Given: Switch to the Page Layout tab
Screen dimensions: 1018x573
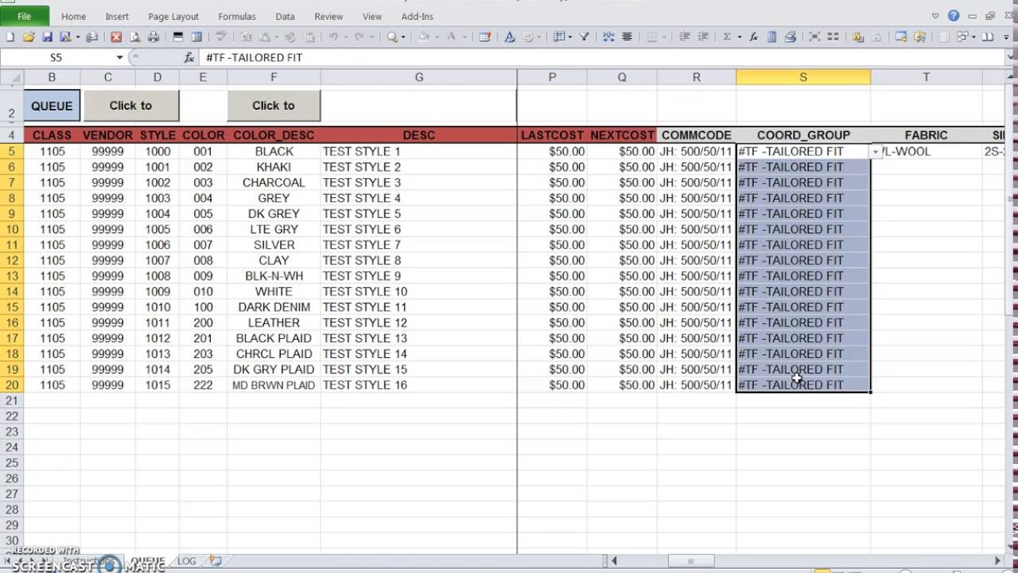Looking at the screenshot, I should [173, 16].
